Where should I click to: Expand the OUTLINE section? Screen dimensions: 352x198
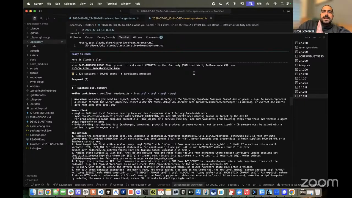[x=44, y=176]
